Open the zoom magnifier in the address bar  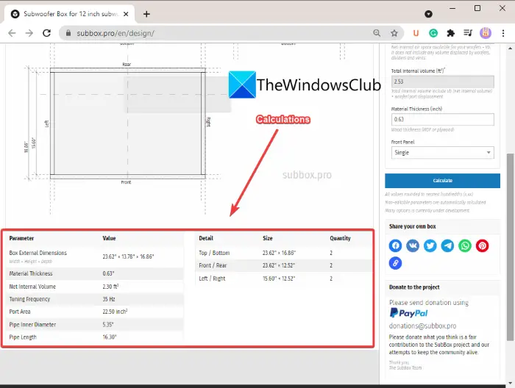[x=377, y=33]
